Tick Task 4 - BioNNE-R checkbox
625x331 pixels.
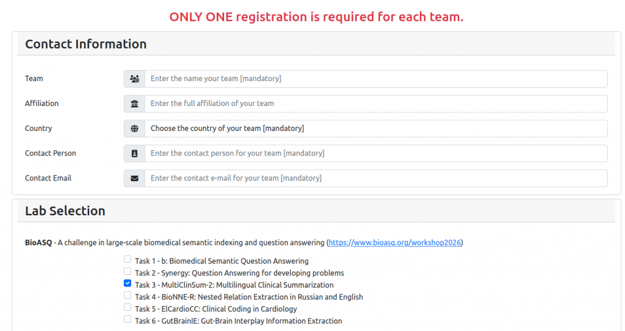(128, 296)
